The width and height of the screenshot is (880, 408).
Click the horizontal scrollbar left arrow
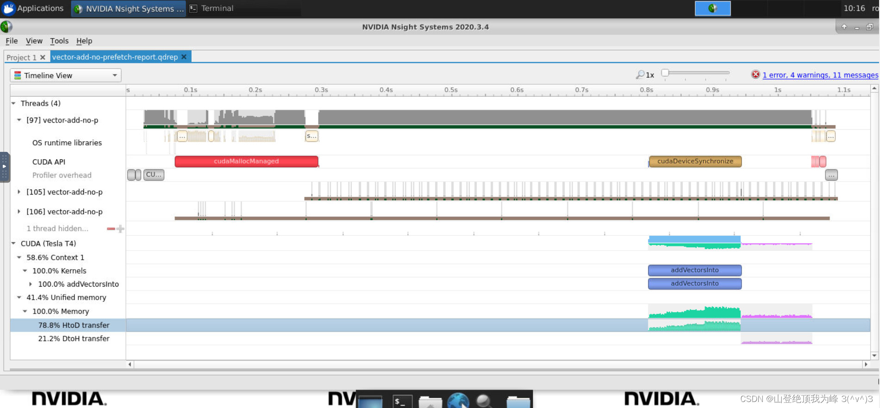click(130, 364)
